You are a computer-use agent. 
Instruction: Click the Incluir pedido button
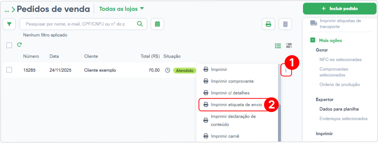340,9
